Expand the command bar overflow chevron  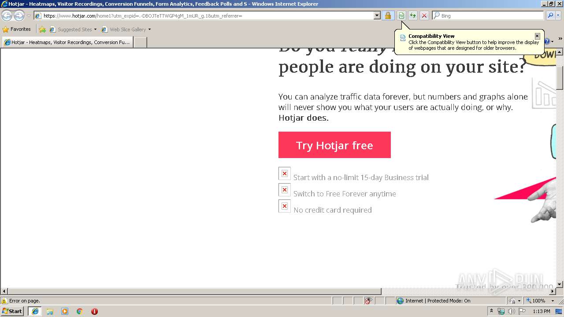560,39
